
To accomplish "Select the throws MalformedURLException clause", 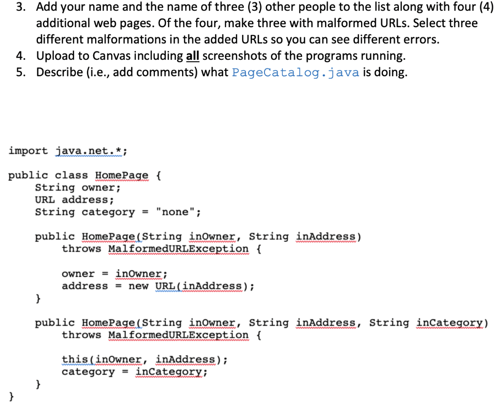I will (x=160, y=249).
